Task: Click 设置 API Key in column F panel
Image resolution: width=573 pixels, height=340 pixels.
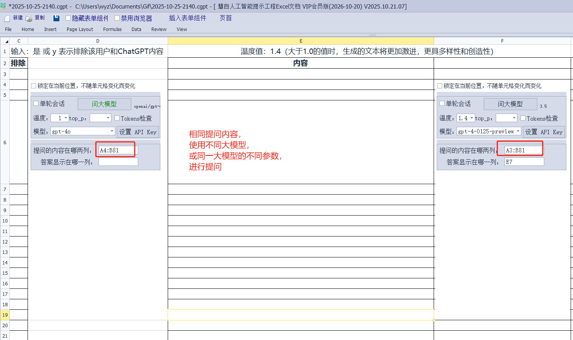Action: pyautogui.click(x=543, y=132)
